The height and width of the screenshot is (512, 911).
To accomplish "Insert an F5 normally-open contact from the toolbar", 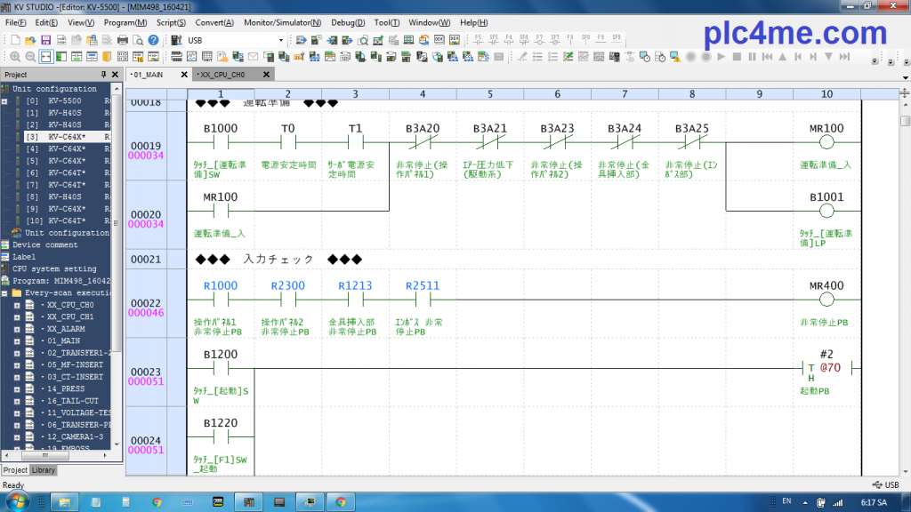I will tap(476, 40).
